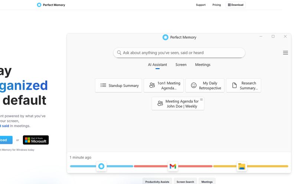The image size is (297, 184).
Task: Open My Daily Retrospective card
Action: pyautogui.click(x=205, y=85)
